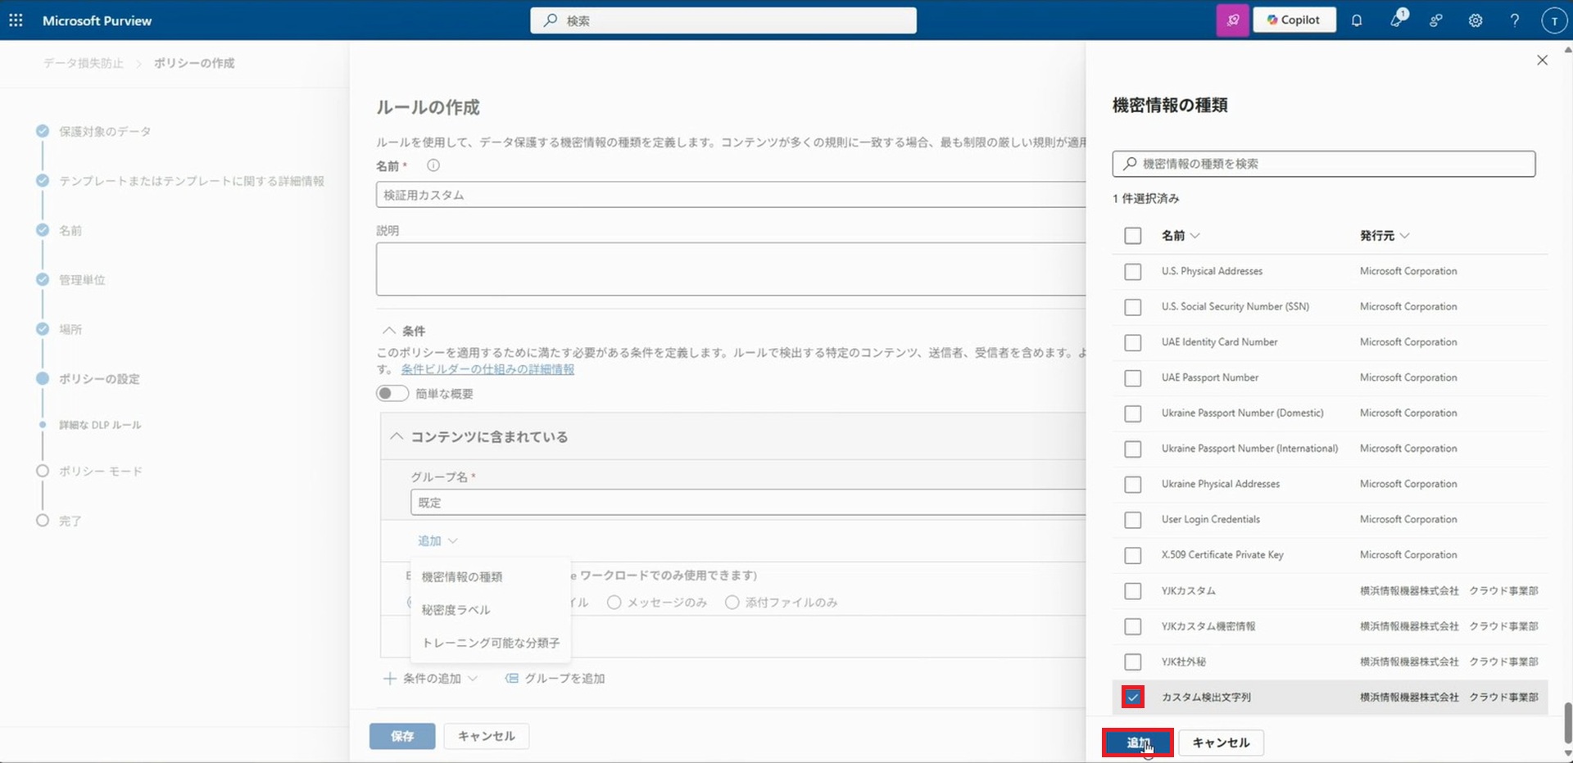Screen dimensions: 1573x763
Task: Check the U.S. Social Security Number checkbox
Action: click(1132, 307)
